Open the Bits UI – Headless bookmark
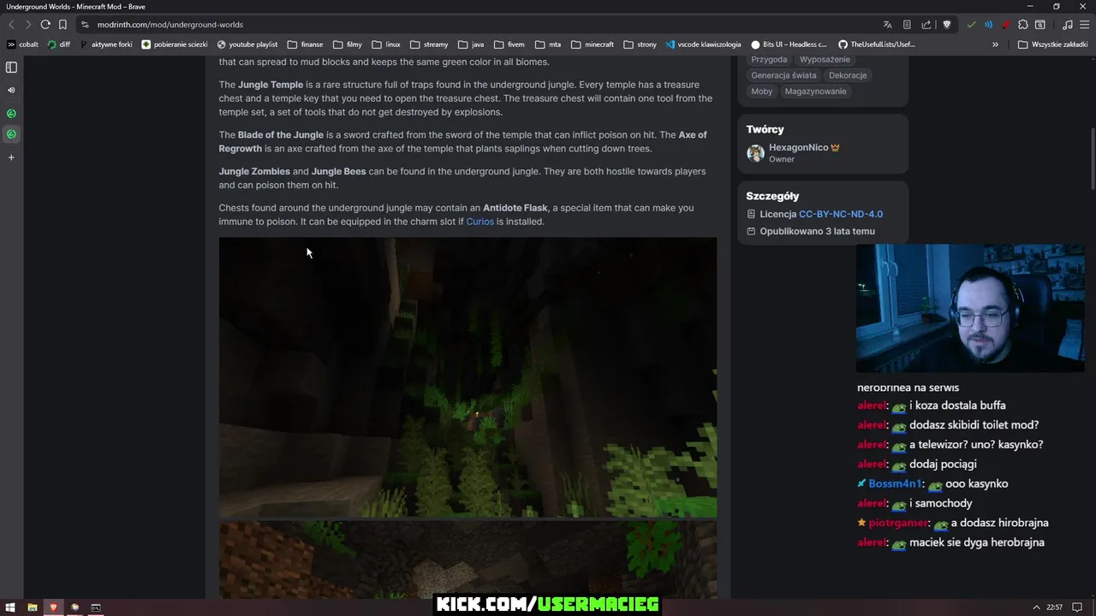This screenshot has width=1096, height=616. tap(789, 44)
